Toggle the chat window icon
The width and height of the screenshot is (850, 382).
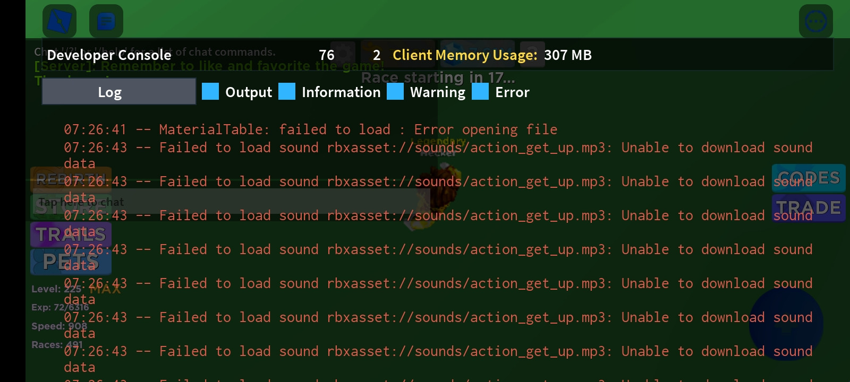[106, 21]
